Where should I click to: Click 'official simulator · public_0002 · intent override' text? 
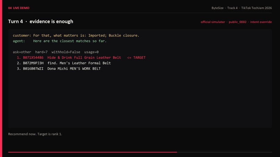pos(236,22)
